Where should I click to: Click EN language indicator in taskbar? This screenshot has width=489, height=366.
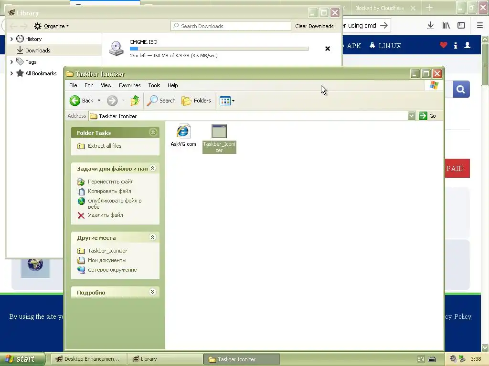click(420, 359)
